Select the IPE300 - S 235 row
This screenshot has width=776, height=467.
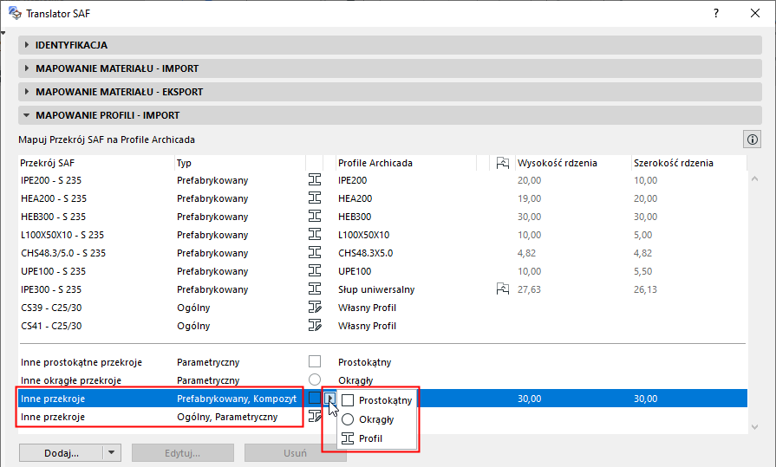pyautogui.click(x=382, y=289)
